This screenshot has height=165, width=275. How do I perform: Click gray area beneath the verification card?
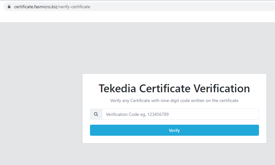point(174,154)
